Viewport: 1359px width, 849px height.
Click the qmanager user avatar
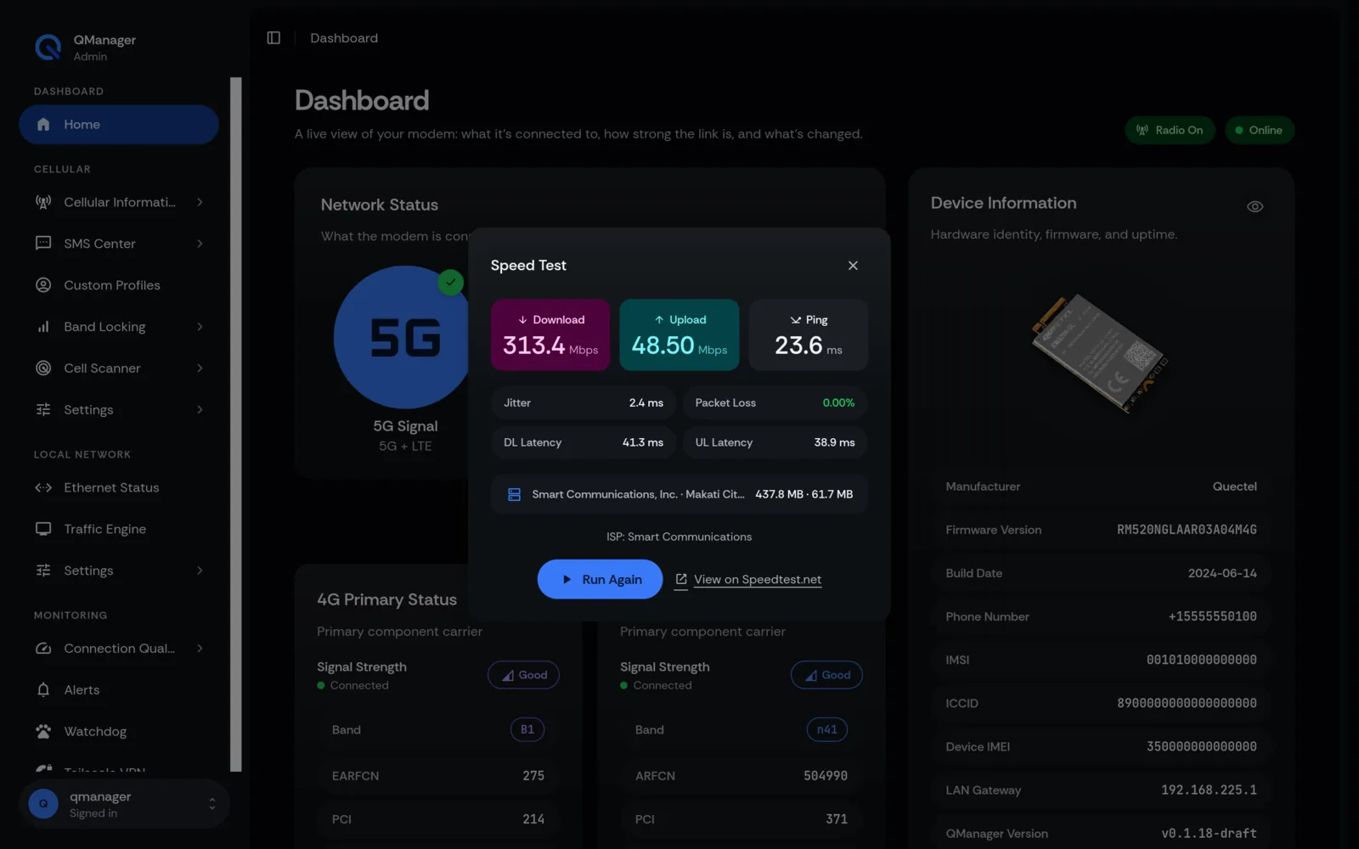click(43, 803)
